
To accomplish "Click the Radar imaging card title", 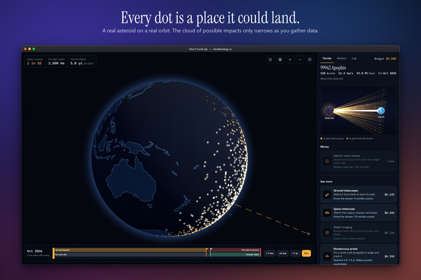I will pos(343,227).
